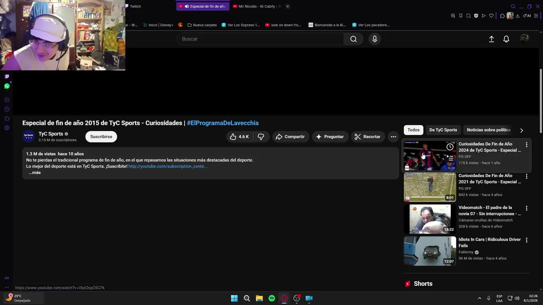543x305 pixels.
Task: Open the Ver Los Soprano bookmark
Action: (241, 25)
